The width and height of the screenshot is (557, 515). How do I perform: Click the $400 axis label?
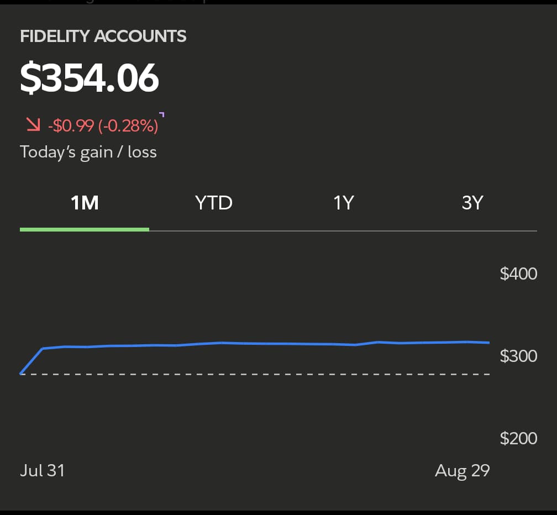[x=518, y=274]
